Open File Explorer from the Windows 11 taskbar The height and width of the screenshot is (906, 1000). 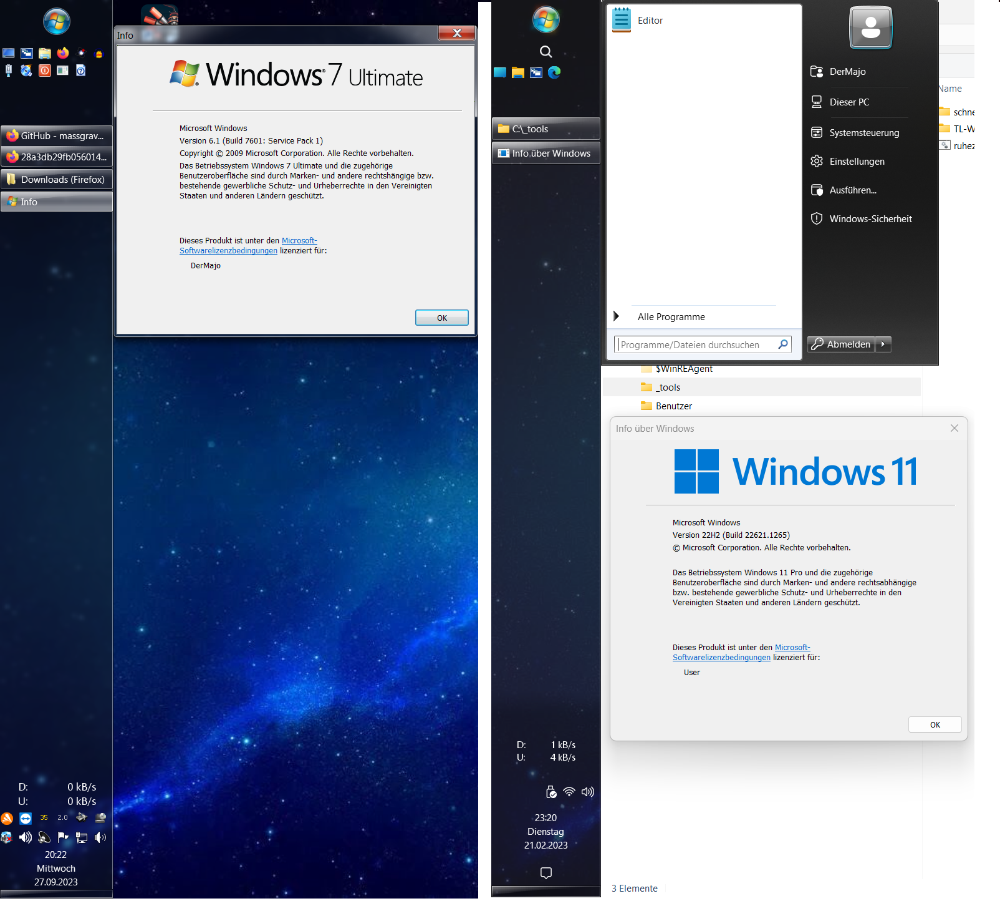point(517,72)
